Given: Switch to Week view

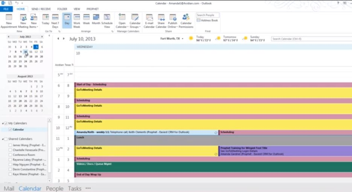Looking at the screenshot, I should pos(86,20).
